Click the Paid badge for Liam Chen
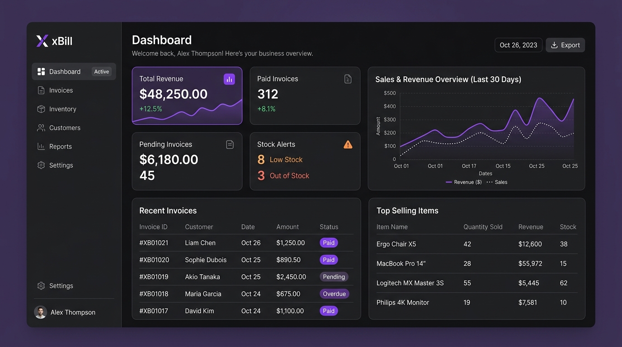Image resolution: width=622 pixels, height=347 pixels. (329, 243)
